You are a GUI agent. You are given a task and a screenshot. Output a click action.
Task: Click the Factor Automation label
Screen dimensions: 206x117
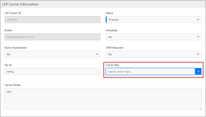[16, 48]
